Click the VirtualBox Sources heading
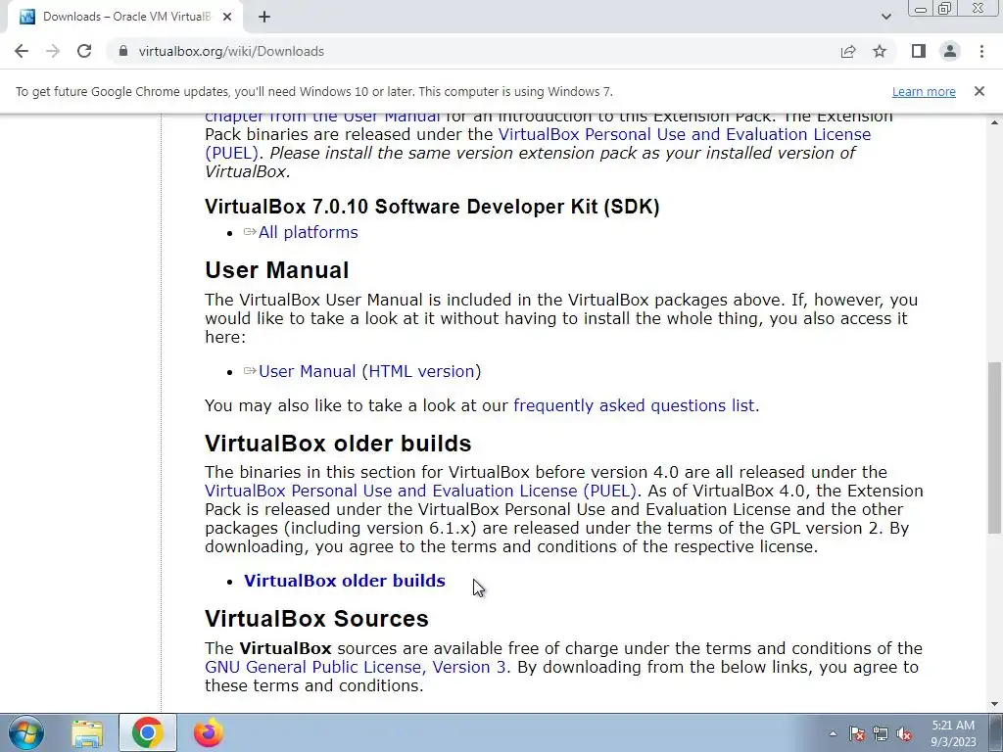Image resolution: width=1003 pixels, height=752 pixels. pos(316,619)
